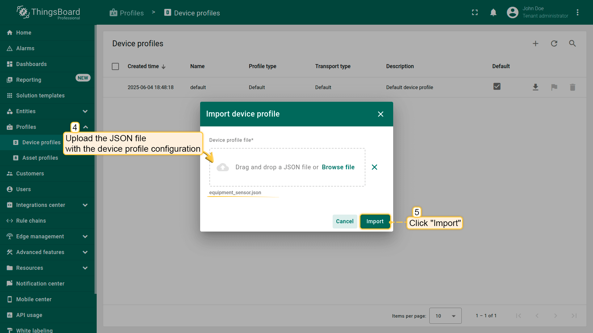Open Asset profiles in sidebar
The height and width of the screenshot is (333, 593).
pos(40,158)
